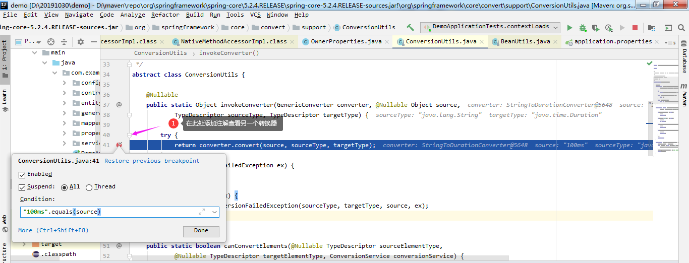Image resolution: width=689 pixels, height=263 pixels.
Task: Open the 1: Project tool window tab
Action: (x=5, y=58)
